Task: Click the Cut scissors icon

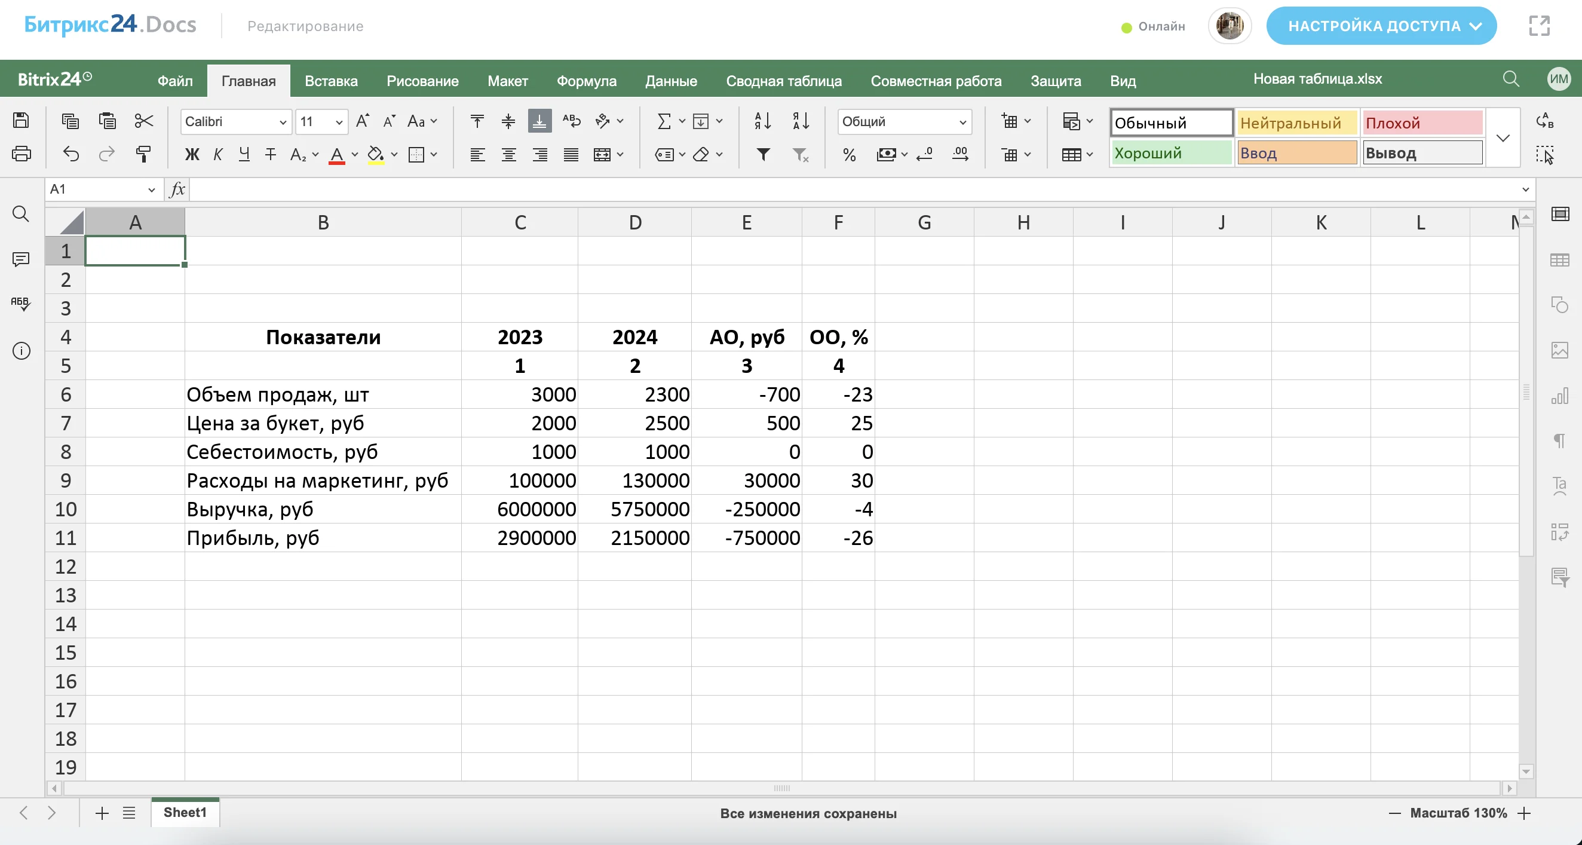Action: [144, 121]
